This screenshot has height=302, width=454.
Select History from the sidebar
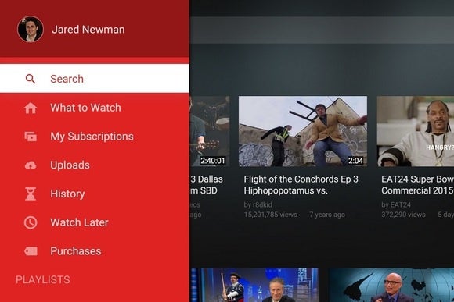(x=95, y=194)
